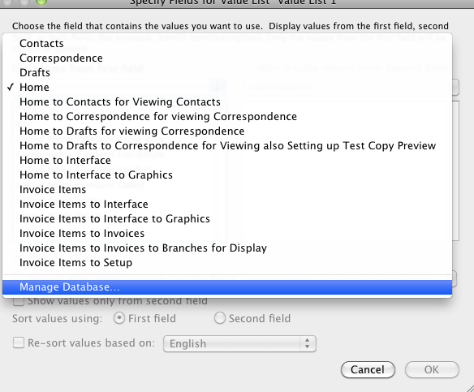Open the English language dropdown
Viewport: 474px width, 392px height.
point(239,343)
